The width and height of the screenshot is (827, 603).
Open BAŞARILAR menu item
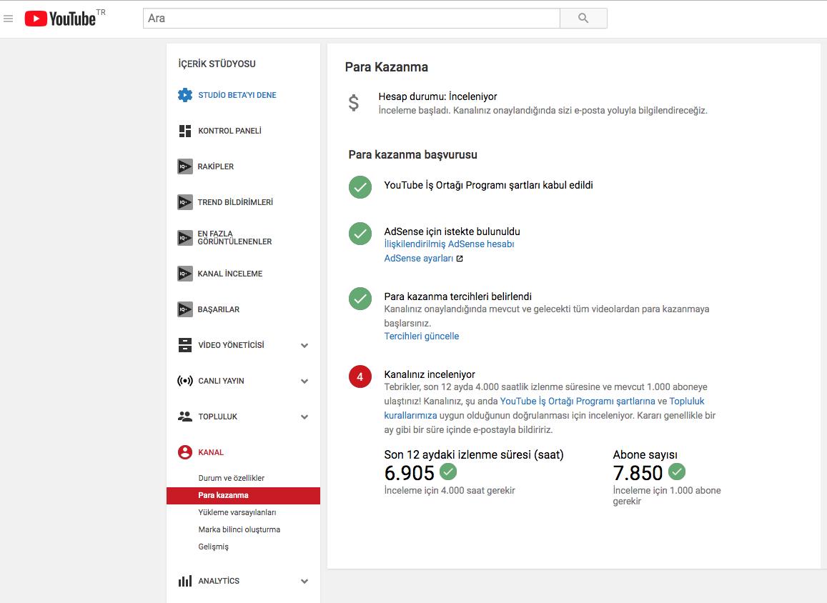pos(218,309)
